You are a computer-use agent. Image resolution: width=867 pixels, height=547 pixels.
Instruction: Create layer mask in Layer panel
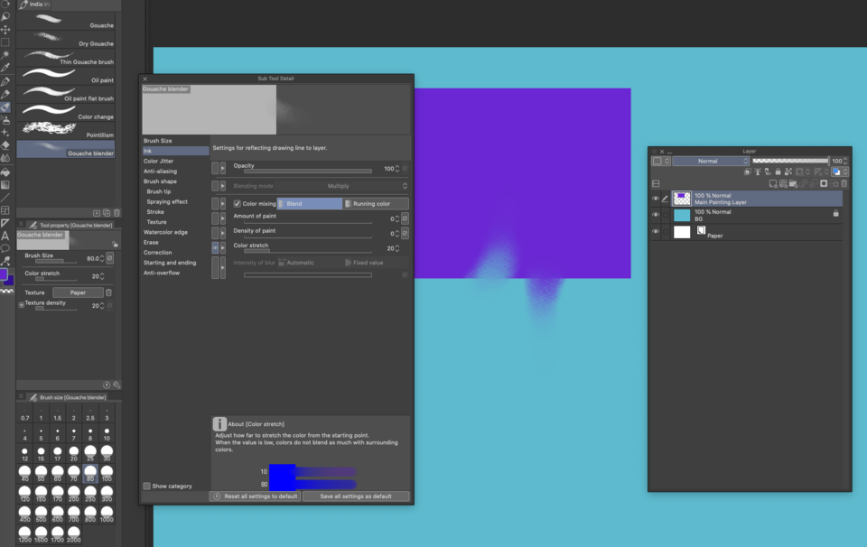click(x=824, y=183)
